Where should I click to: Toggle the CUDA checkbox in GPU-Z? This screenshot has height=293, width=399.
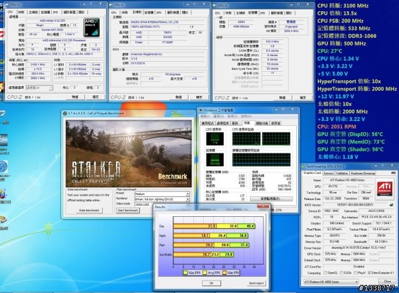342,273
